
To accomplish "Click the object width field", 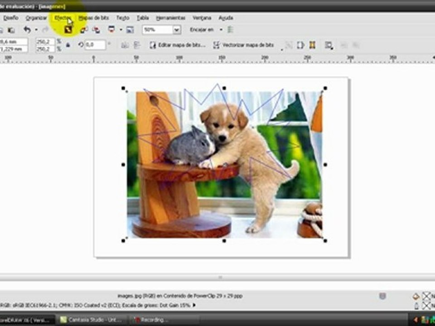I will (x=14, y=42).
